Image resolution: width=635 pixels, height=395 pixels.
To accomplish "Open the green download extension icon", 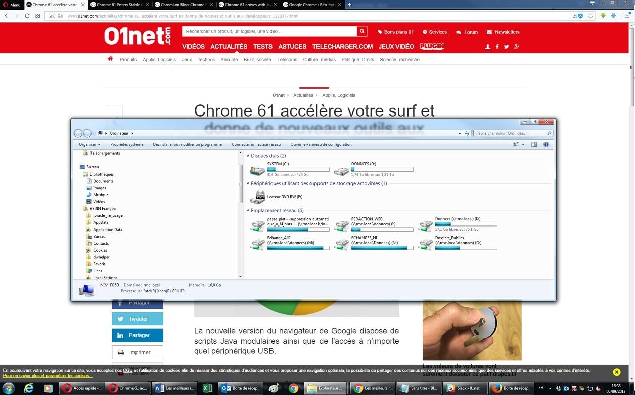I will pyautogui.click(x=603, y=16).
